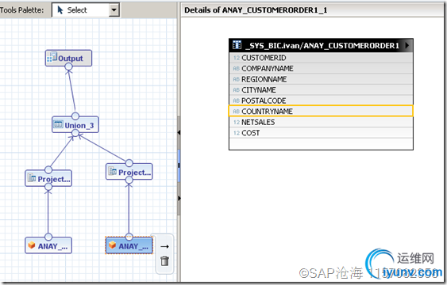The height and width of the screenshot is (285, 447).
Task: Click the table icon in ANAY_CUSTOMERORDER1 header
Action: 237,45
